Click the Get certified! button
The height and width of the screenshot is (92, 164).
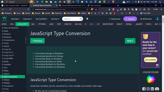pos(150,60)
